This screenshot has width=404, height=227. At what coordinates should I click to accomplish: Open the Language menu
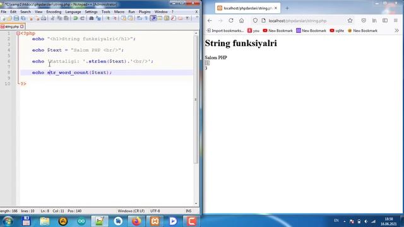click(x=73, y=12)
